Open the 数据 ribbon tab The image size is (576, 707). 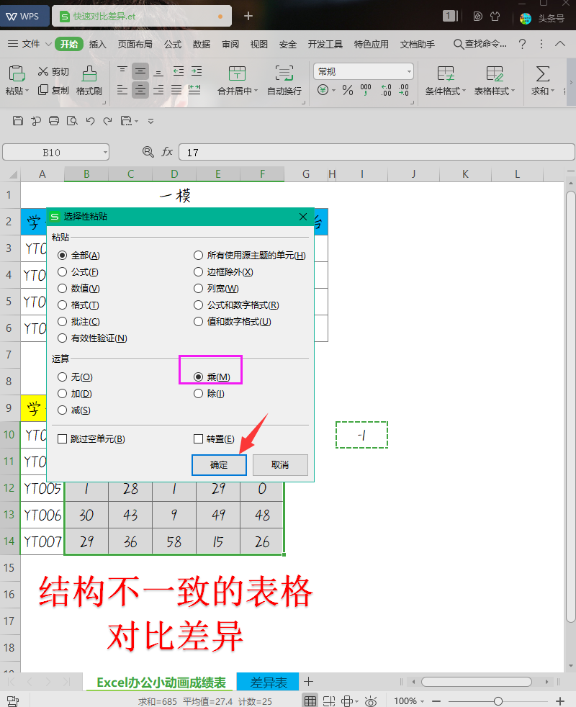201,44
